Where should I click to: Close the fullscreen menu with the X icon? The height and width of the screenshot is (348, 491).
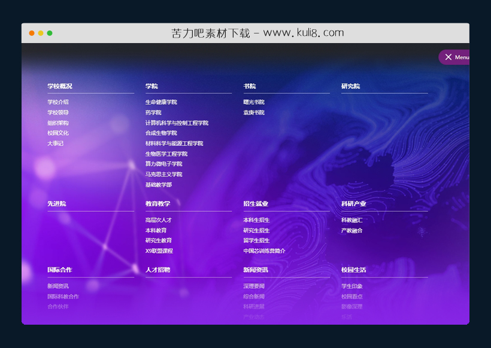click(x=449, y=57)
